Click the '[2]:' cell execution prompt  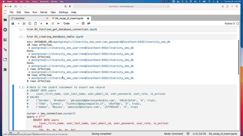[x=22, y=37]
